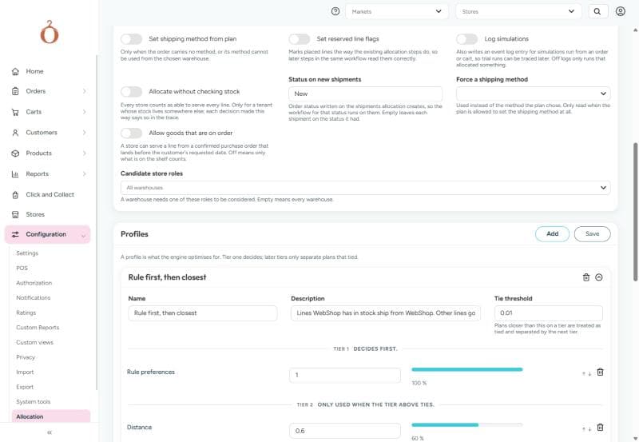Click the Click and Collect bag icon
The image size is (639, 442).
[15, 195]
